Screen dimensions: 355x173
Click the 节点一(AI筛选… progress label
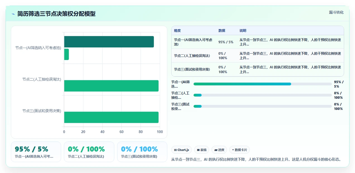coord(180,84)
